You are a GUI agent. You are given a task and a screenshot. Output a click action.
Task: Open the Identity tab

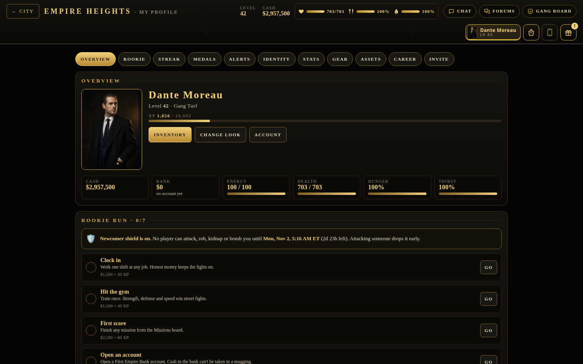[x=277, y=59]
